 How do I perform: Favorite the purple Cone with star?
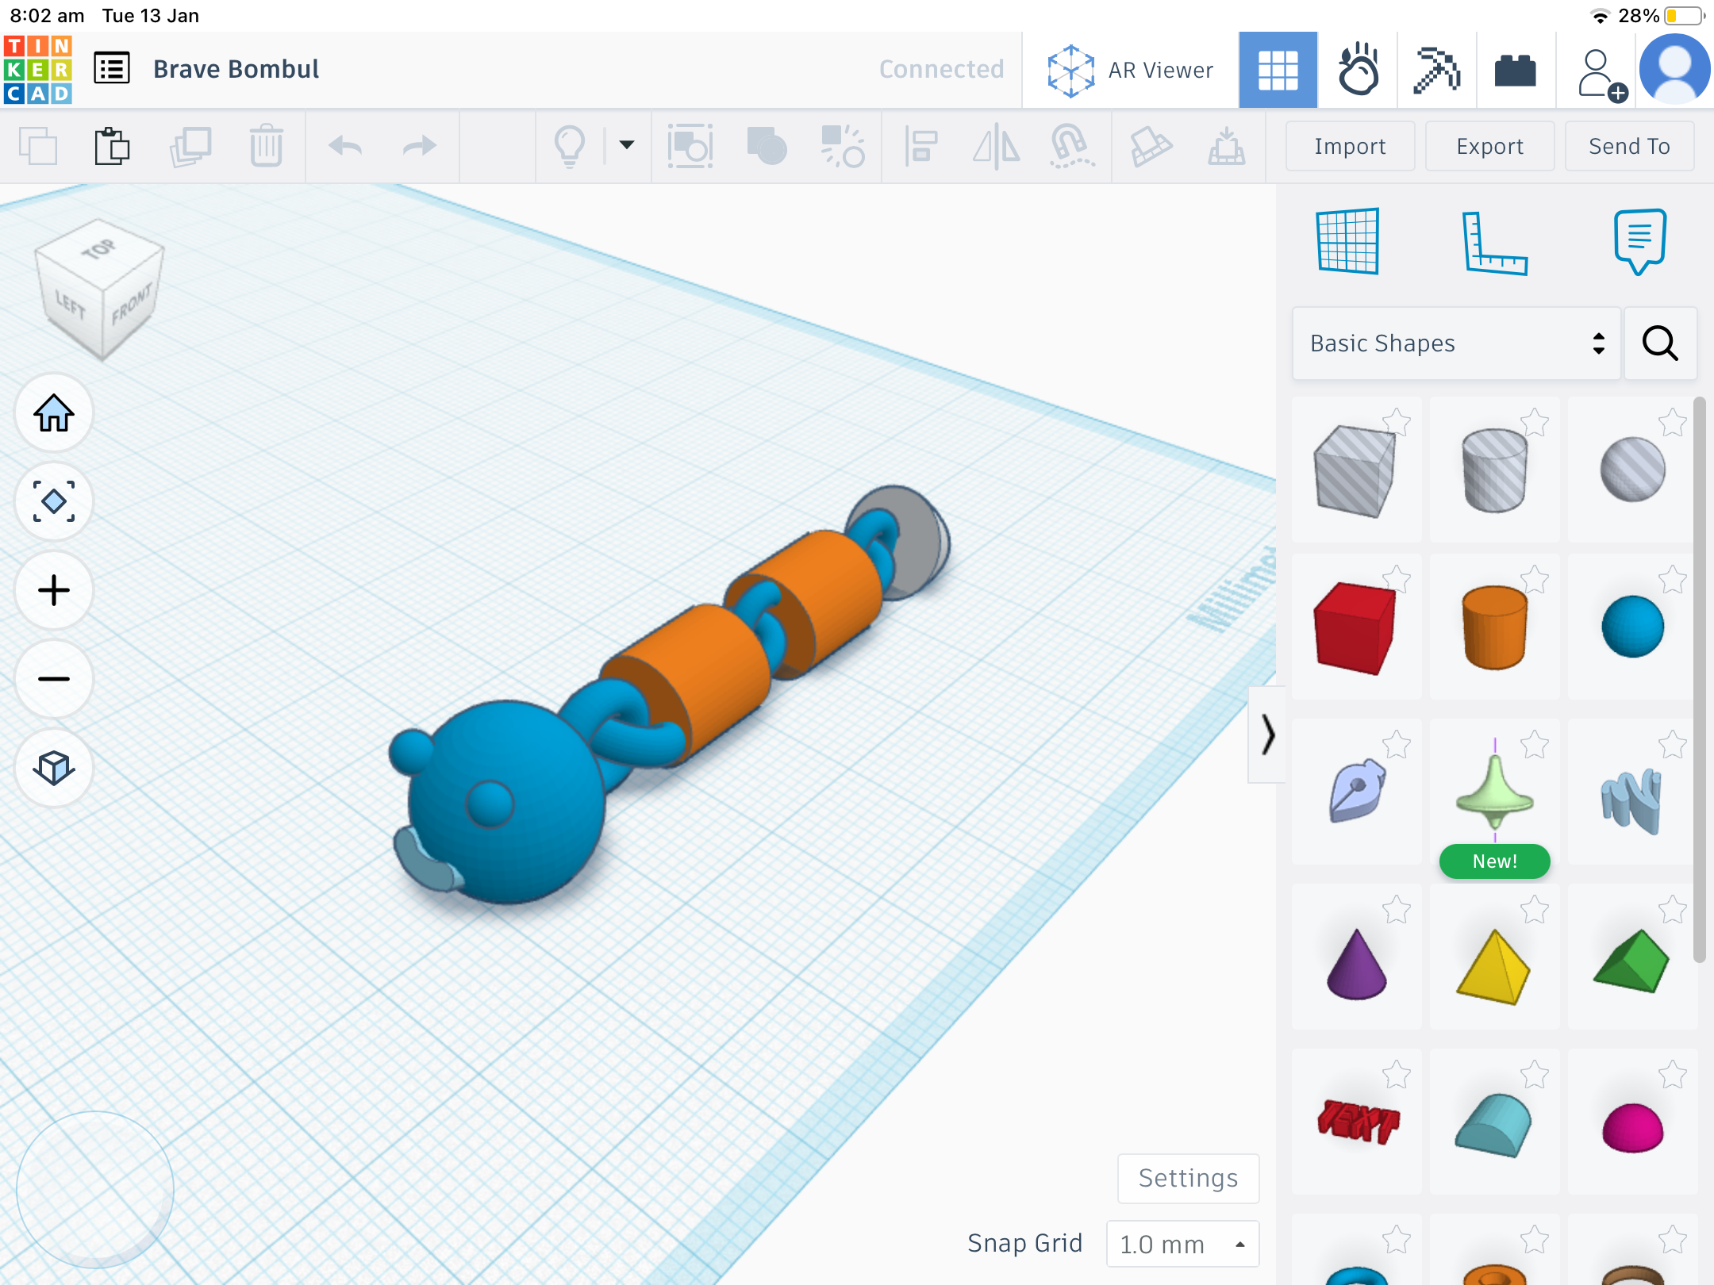click(1396, 910)
